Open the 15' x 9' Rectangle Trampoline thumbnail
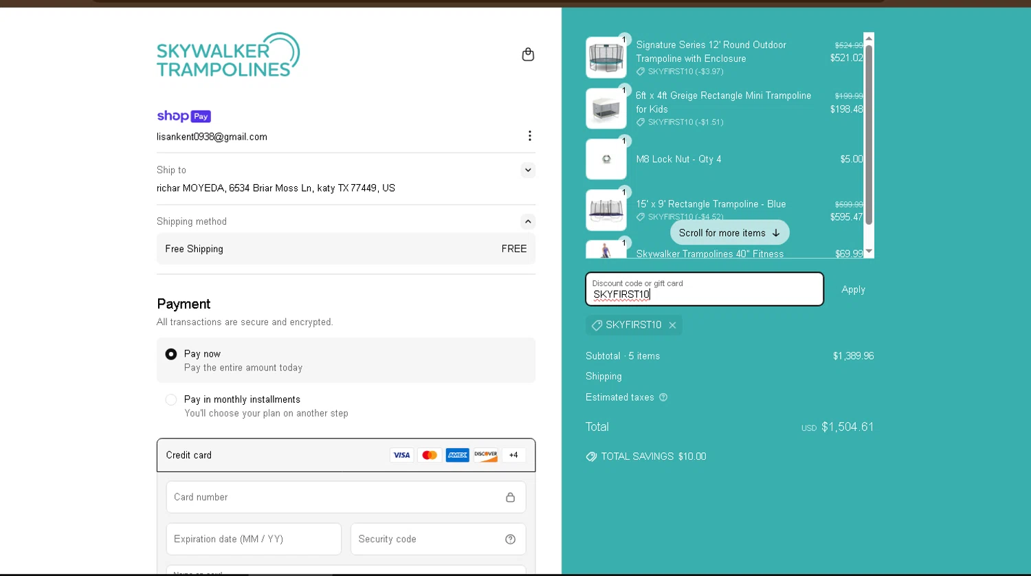1031x576 pixels. (x=606, y=210)
